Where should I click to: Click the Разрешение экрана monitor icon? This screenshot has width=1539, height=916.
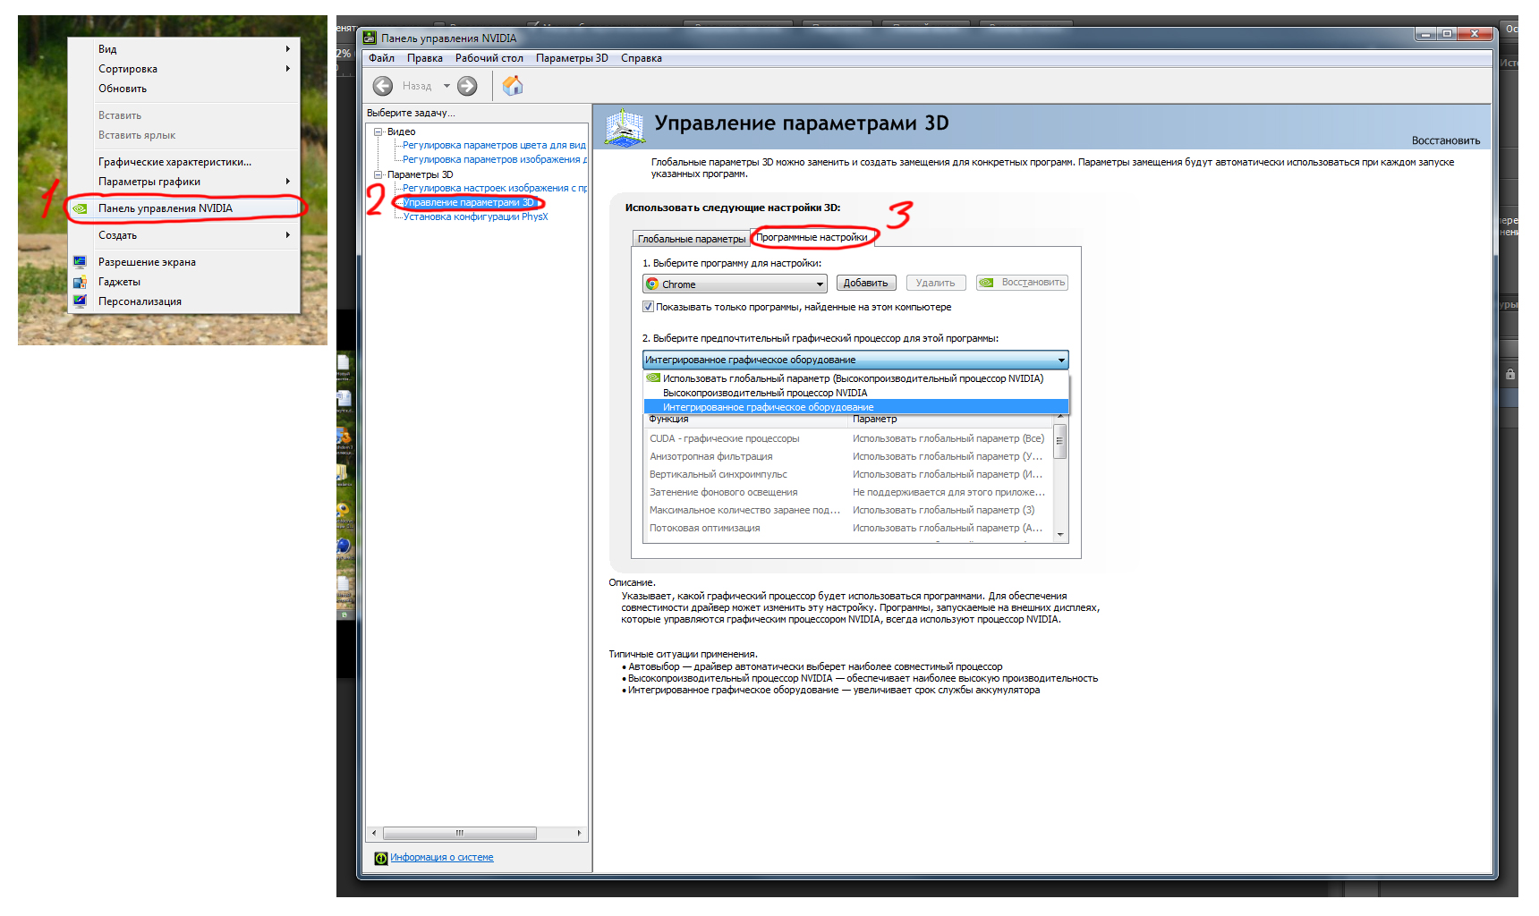(81, 262)
